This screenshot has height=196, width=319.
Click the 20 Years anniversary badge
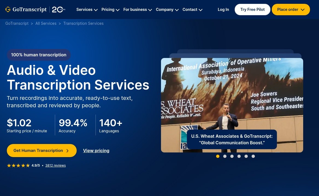click(x=59, y=10)
